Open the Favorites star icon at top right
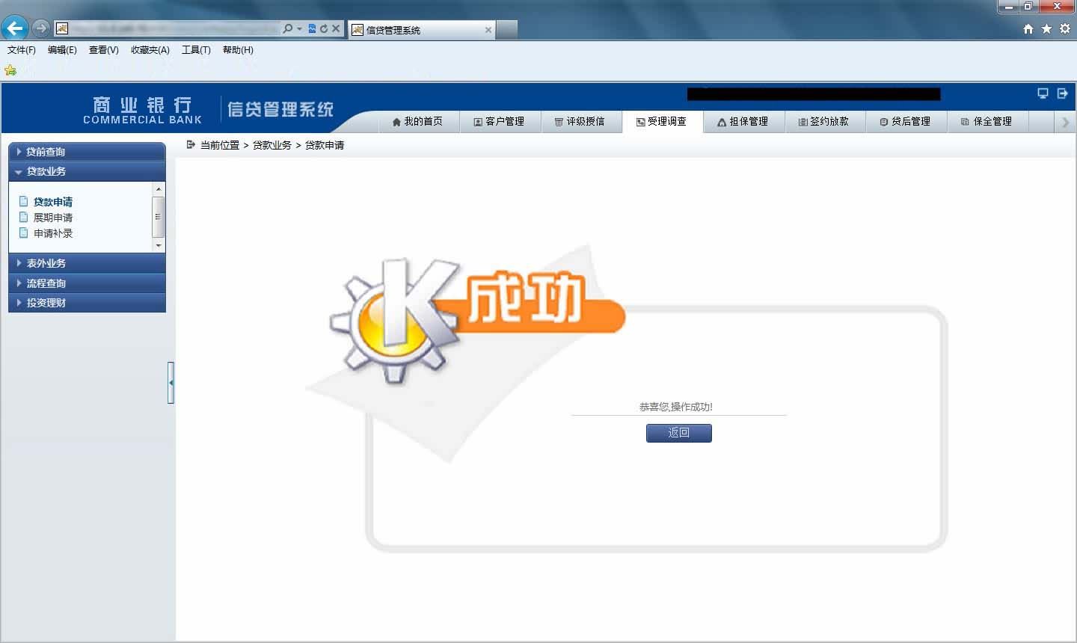 [x=1046, y=28]
